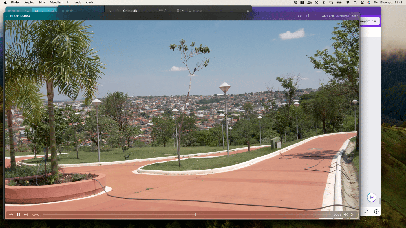Open ChatGPT from the menu bar
406x228 pixels.
click(x=295, y=3)
